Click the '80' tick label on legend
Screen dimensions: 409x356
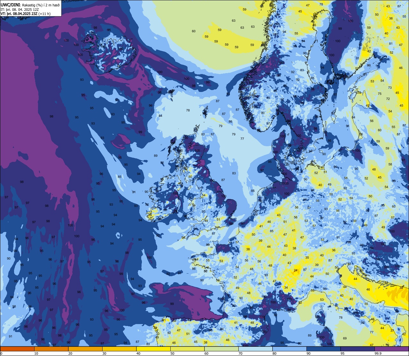274,353
